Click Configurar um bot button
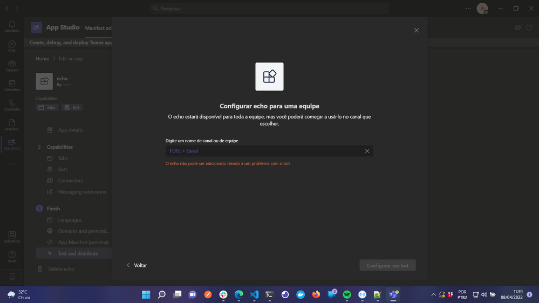Screen dimensions: 539x303 point(387,265)
